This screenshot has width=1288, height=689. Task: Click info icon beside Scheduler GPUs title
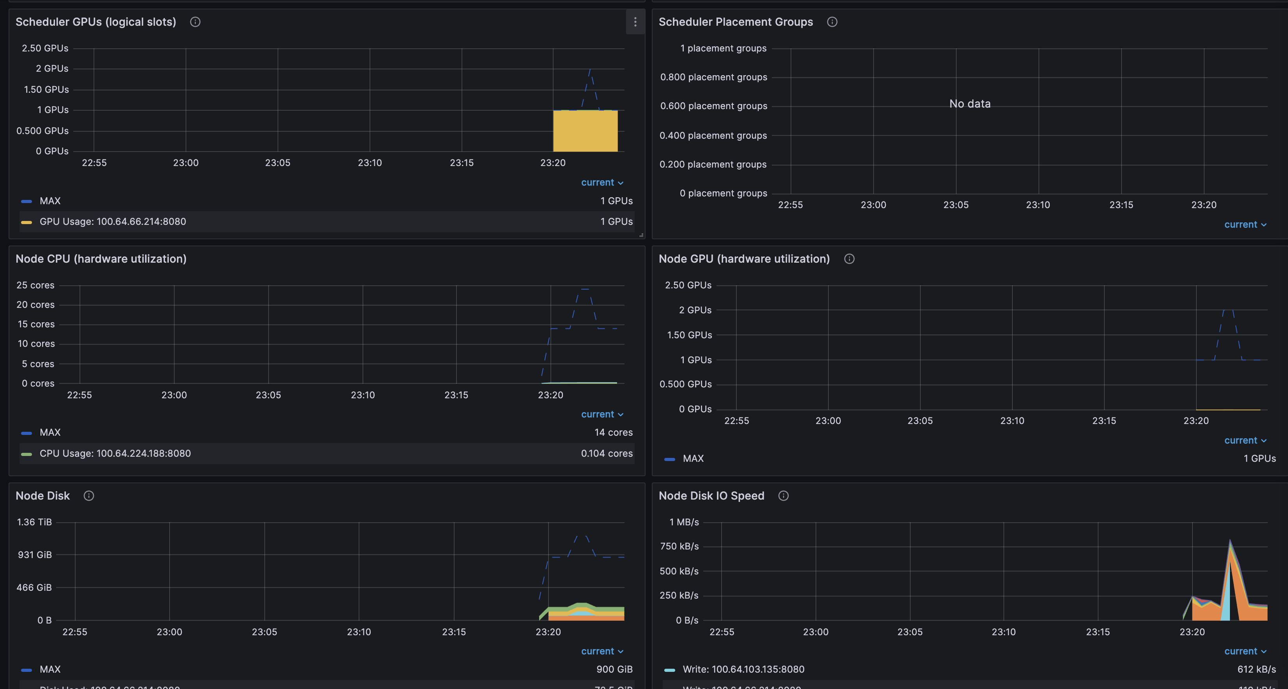[195, 22]
